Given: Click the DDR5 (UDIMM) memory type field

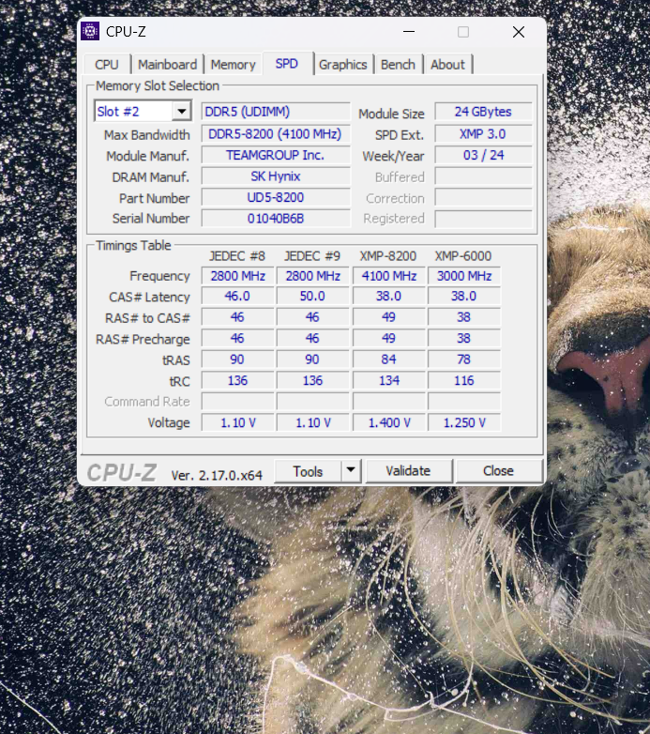Looking at the screenshot, I should pos(276,112).
